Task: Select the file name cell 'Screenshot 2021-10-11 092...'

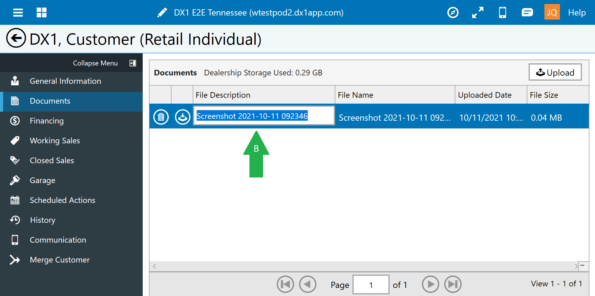Action: pos(395,118)
